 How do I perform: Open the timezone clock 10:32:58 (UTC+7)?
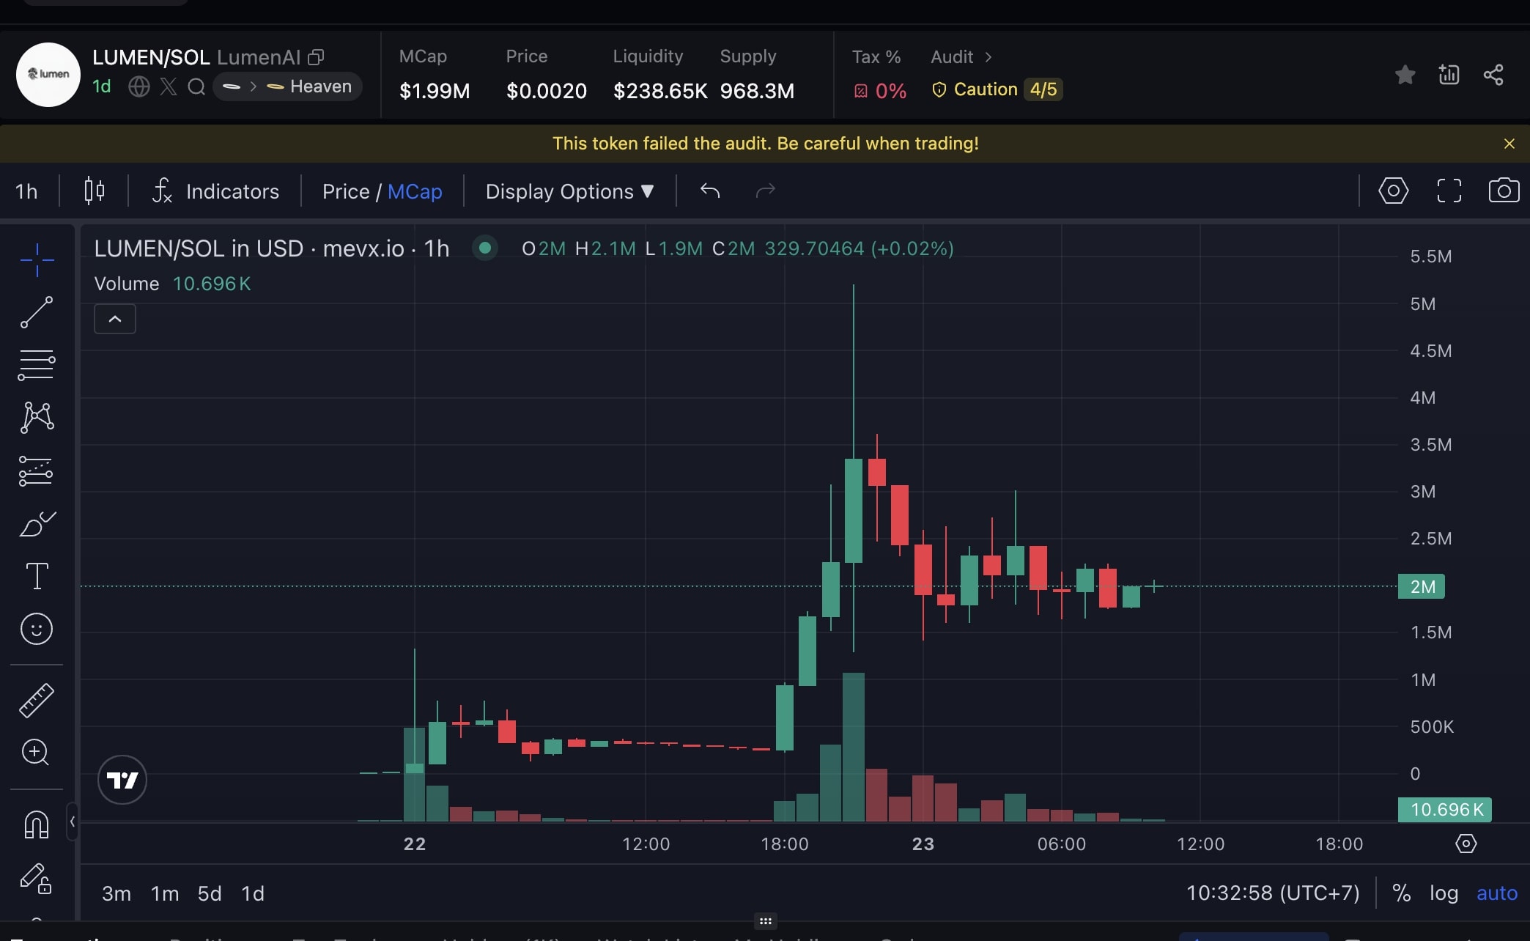tap(1273, 893)
